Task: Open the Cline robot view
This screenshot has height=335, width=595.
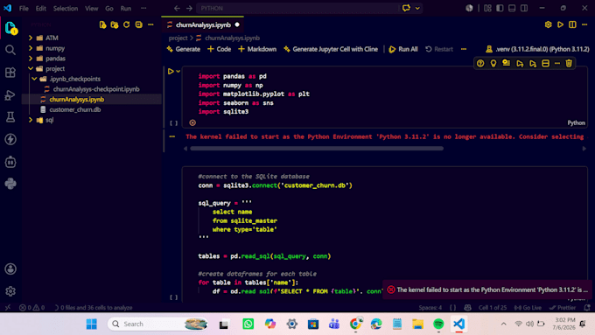Action: tap(10, 162)
